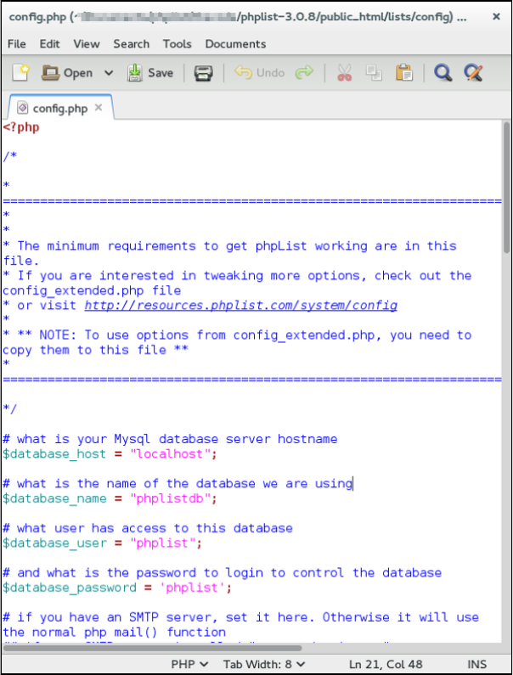Click the $database_user variable
This screenshot has width=513, height=675.
pos(54,543)
